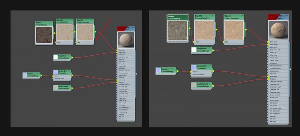The height and width of the screenshot is (136, 300).
Task: Click the output socket of right Albedo node
Action: pyautogui.click(x=189, y=28)
